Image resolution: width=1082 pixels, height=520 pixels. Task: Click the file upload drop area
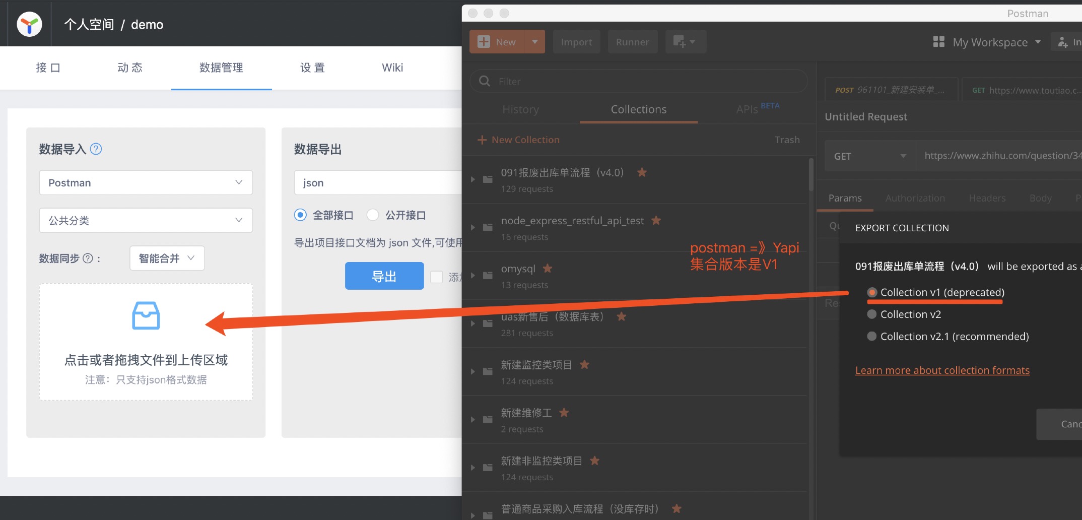point(146,342)
